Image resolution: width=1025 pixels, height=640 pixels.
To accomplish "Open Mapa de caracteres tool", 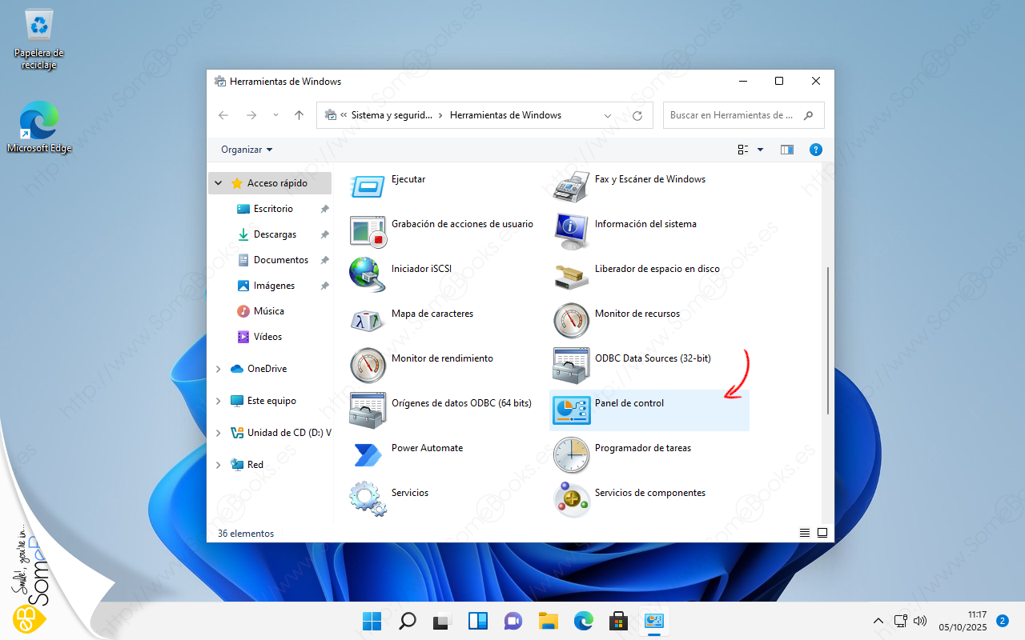I will 432,314.
